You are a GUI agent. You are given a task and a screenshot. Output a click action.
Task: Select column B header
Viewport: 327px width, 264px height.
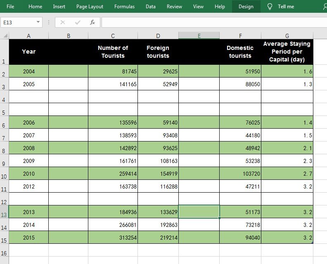[69, 35]
